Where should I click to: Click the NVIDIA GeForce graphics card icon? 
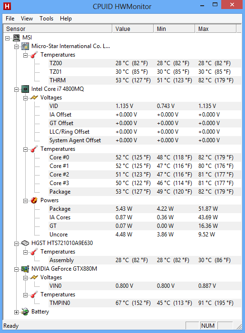pos(25,269)
